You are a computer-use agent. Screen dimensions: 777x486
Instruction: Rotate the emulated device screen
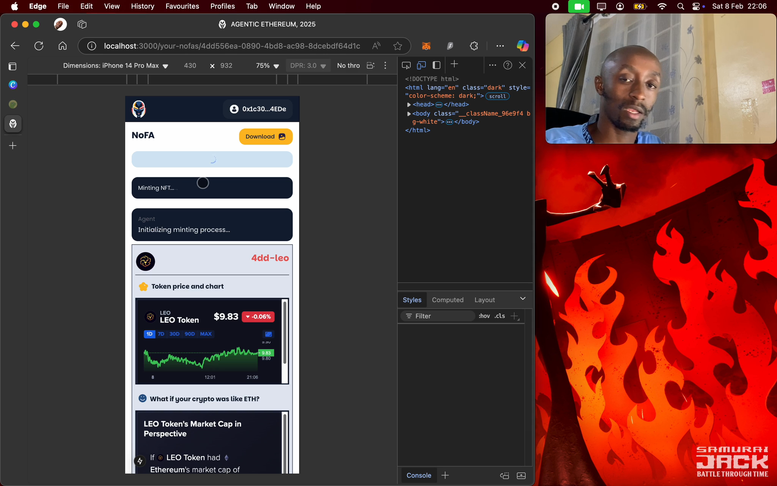tap(371, 65)
